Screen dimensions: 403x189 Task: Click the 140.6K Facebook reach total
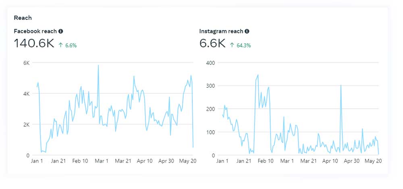pos(34,44)
